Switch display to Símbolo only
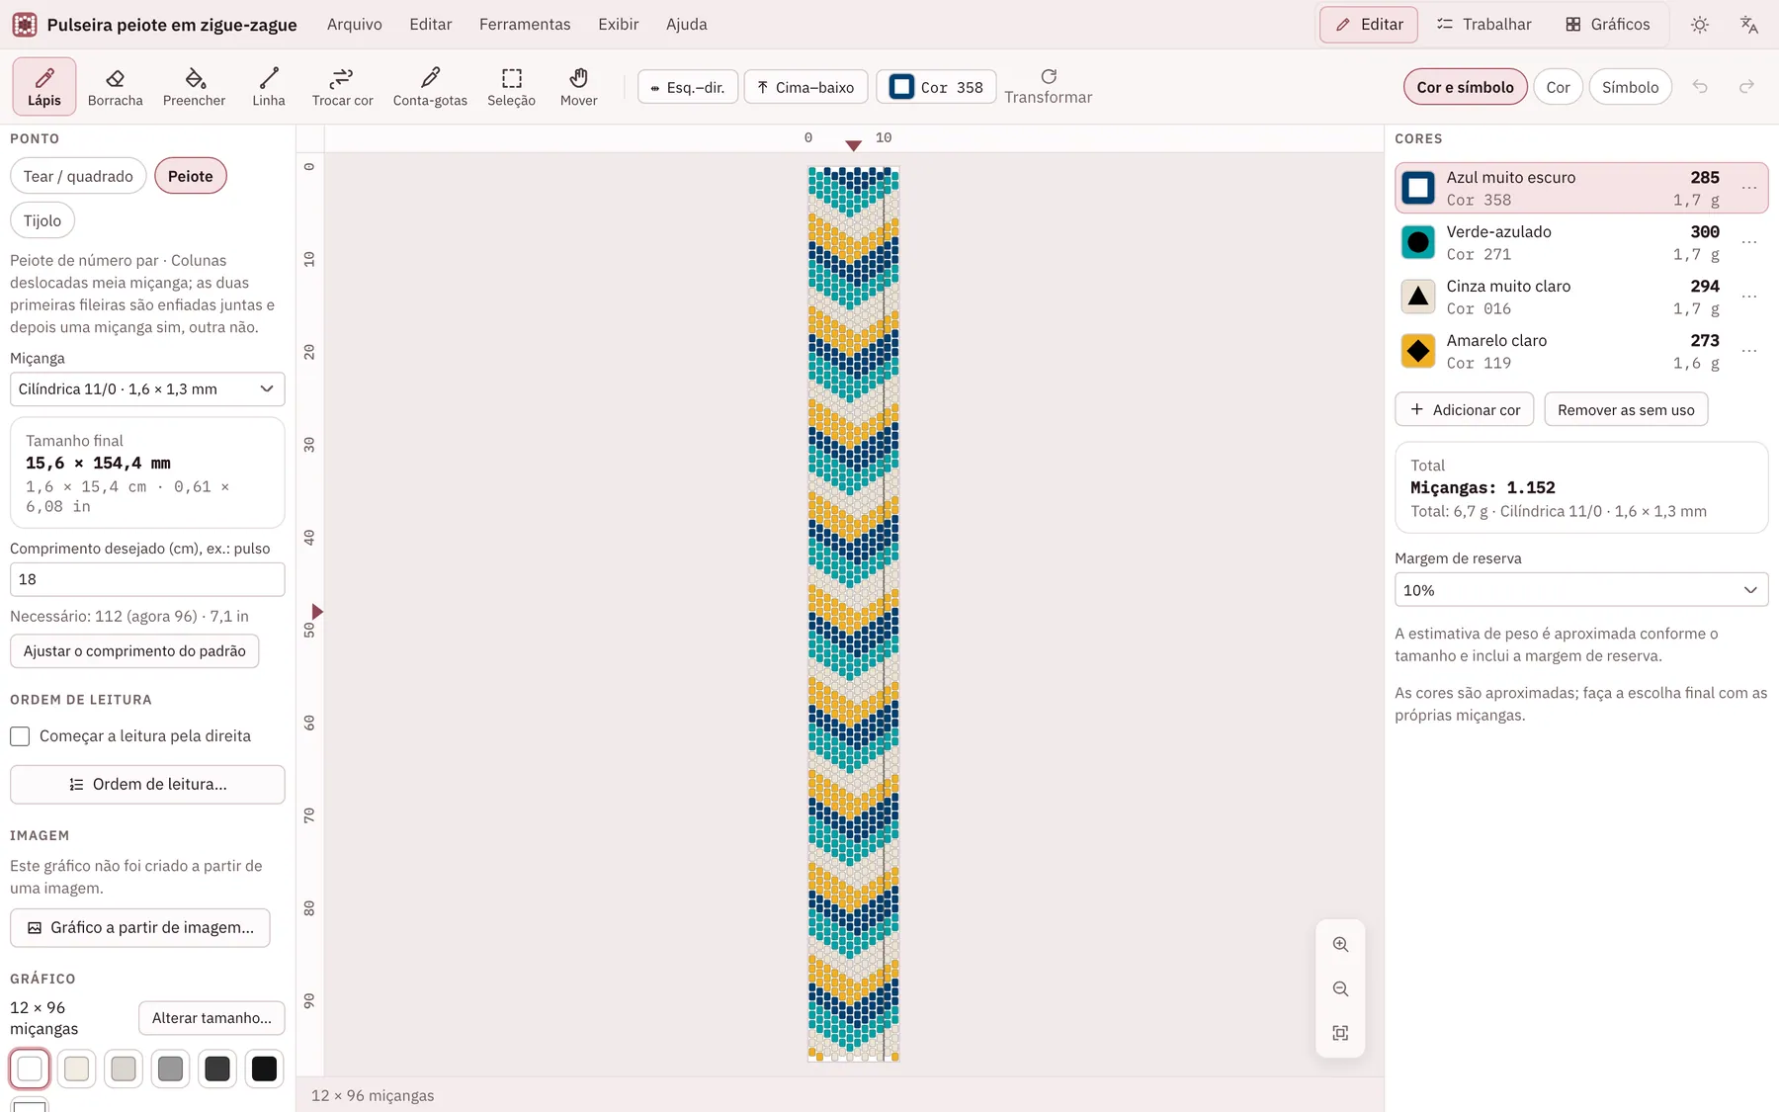The height and width of the screenshot is (1112, 1779). (1630, 87)
